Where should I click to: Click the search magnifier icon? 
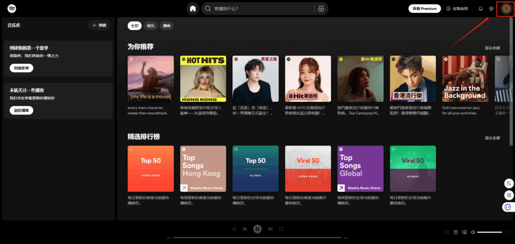[x=208, y=9]
